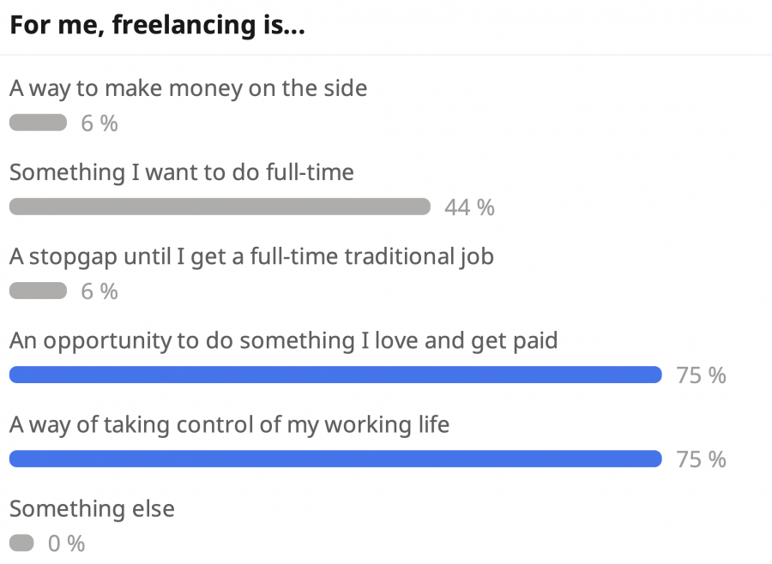
Task: Click the gray bar for making money on the side
Action: (38, 123)
